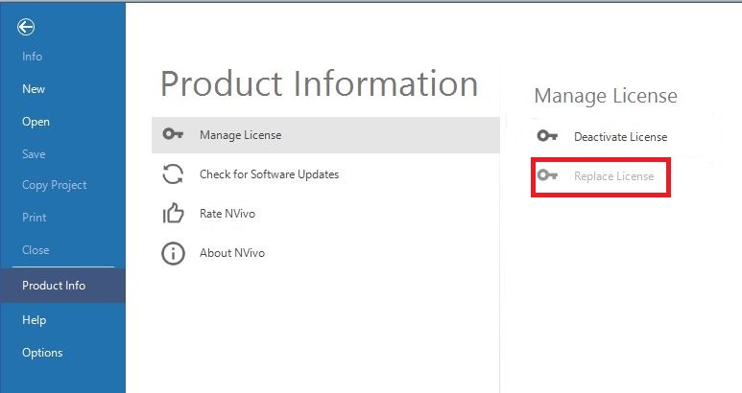Click the key icon beside Manage License
The height and width of the screenshot is (393, 742).
click(x=173, y=134)
